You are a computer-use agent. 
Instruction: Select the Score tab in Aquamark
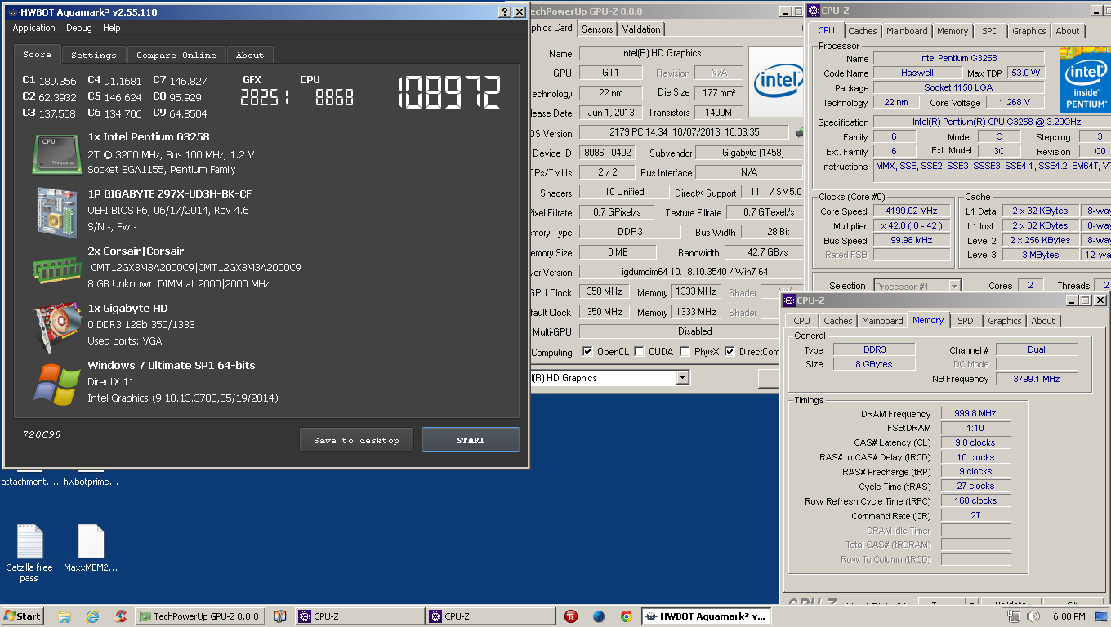pos(37,54)
